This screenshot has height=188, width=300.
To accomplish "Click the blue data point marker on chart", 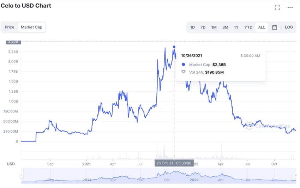I will coord(174,47).
